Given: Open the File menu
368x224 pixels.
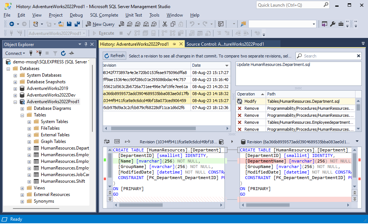Looking at the screenshot, I should 7,15.
